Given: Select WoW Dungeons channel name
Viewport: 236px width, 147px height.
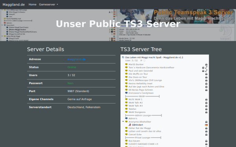Looking at the screenshot, I should (137, 112).
